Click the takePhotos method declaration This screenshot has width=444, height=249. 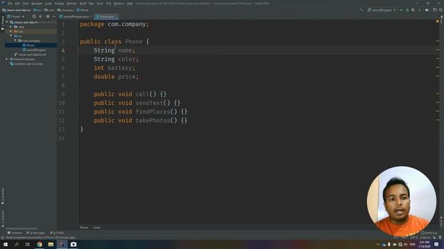click(x=141, y=120)
